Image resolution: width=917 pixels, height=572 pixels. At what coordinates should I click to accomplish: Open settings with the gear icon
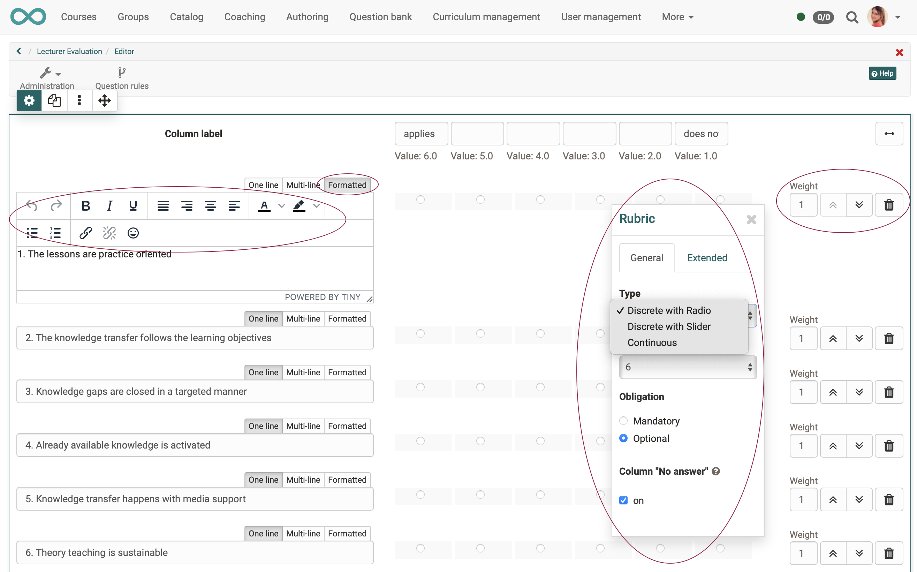[29, 101]
